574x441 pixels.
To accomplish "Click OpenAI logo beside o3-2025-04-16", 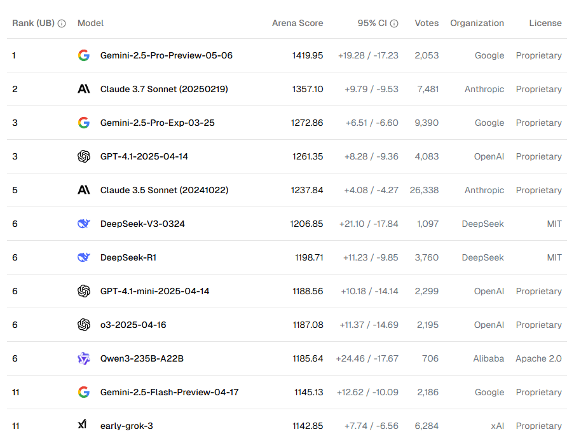I will pyautogui.click(x=84, y=325).
